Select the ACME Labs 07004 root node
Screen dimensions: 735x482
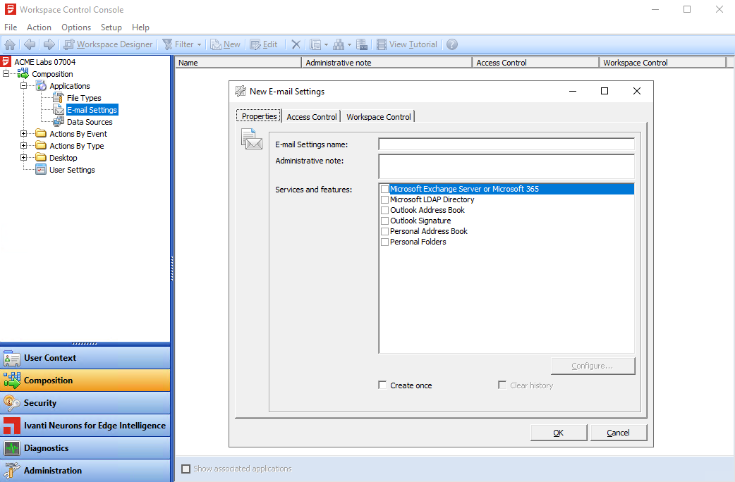(x=45, y=62)
